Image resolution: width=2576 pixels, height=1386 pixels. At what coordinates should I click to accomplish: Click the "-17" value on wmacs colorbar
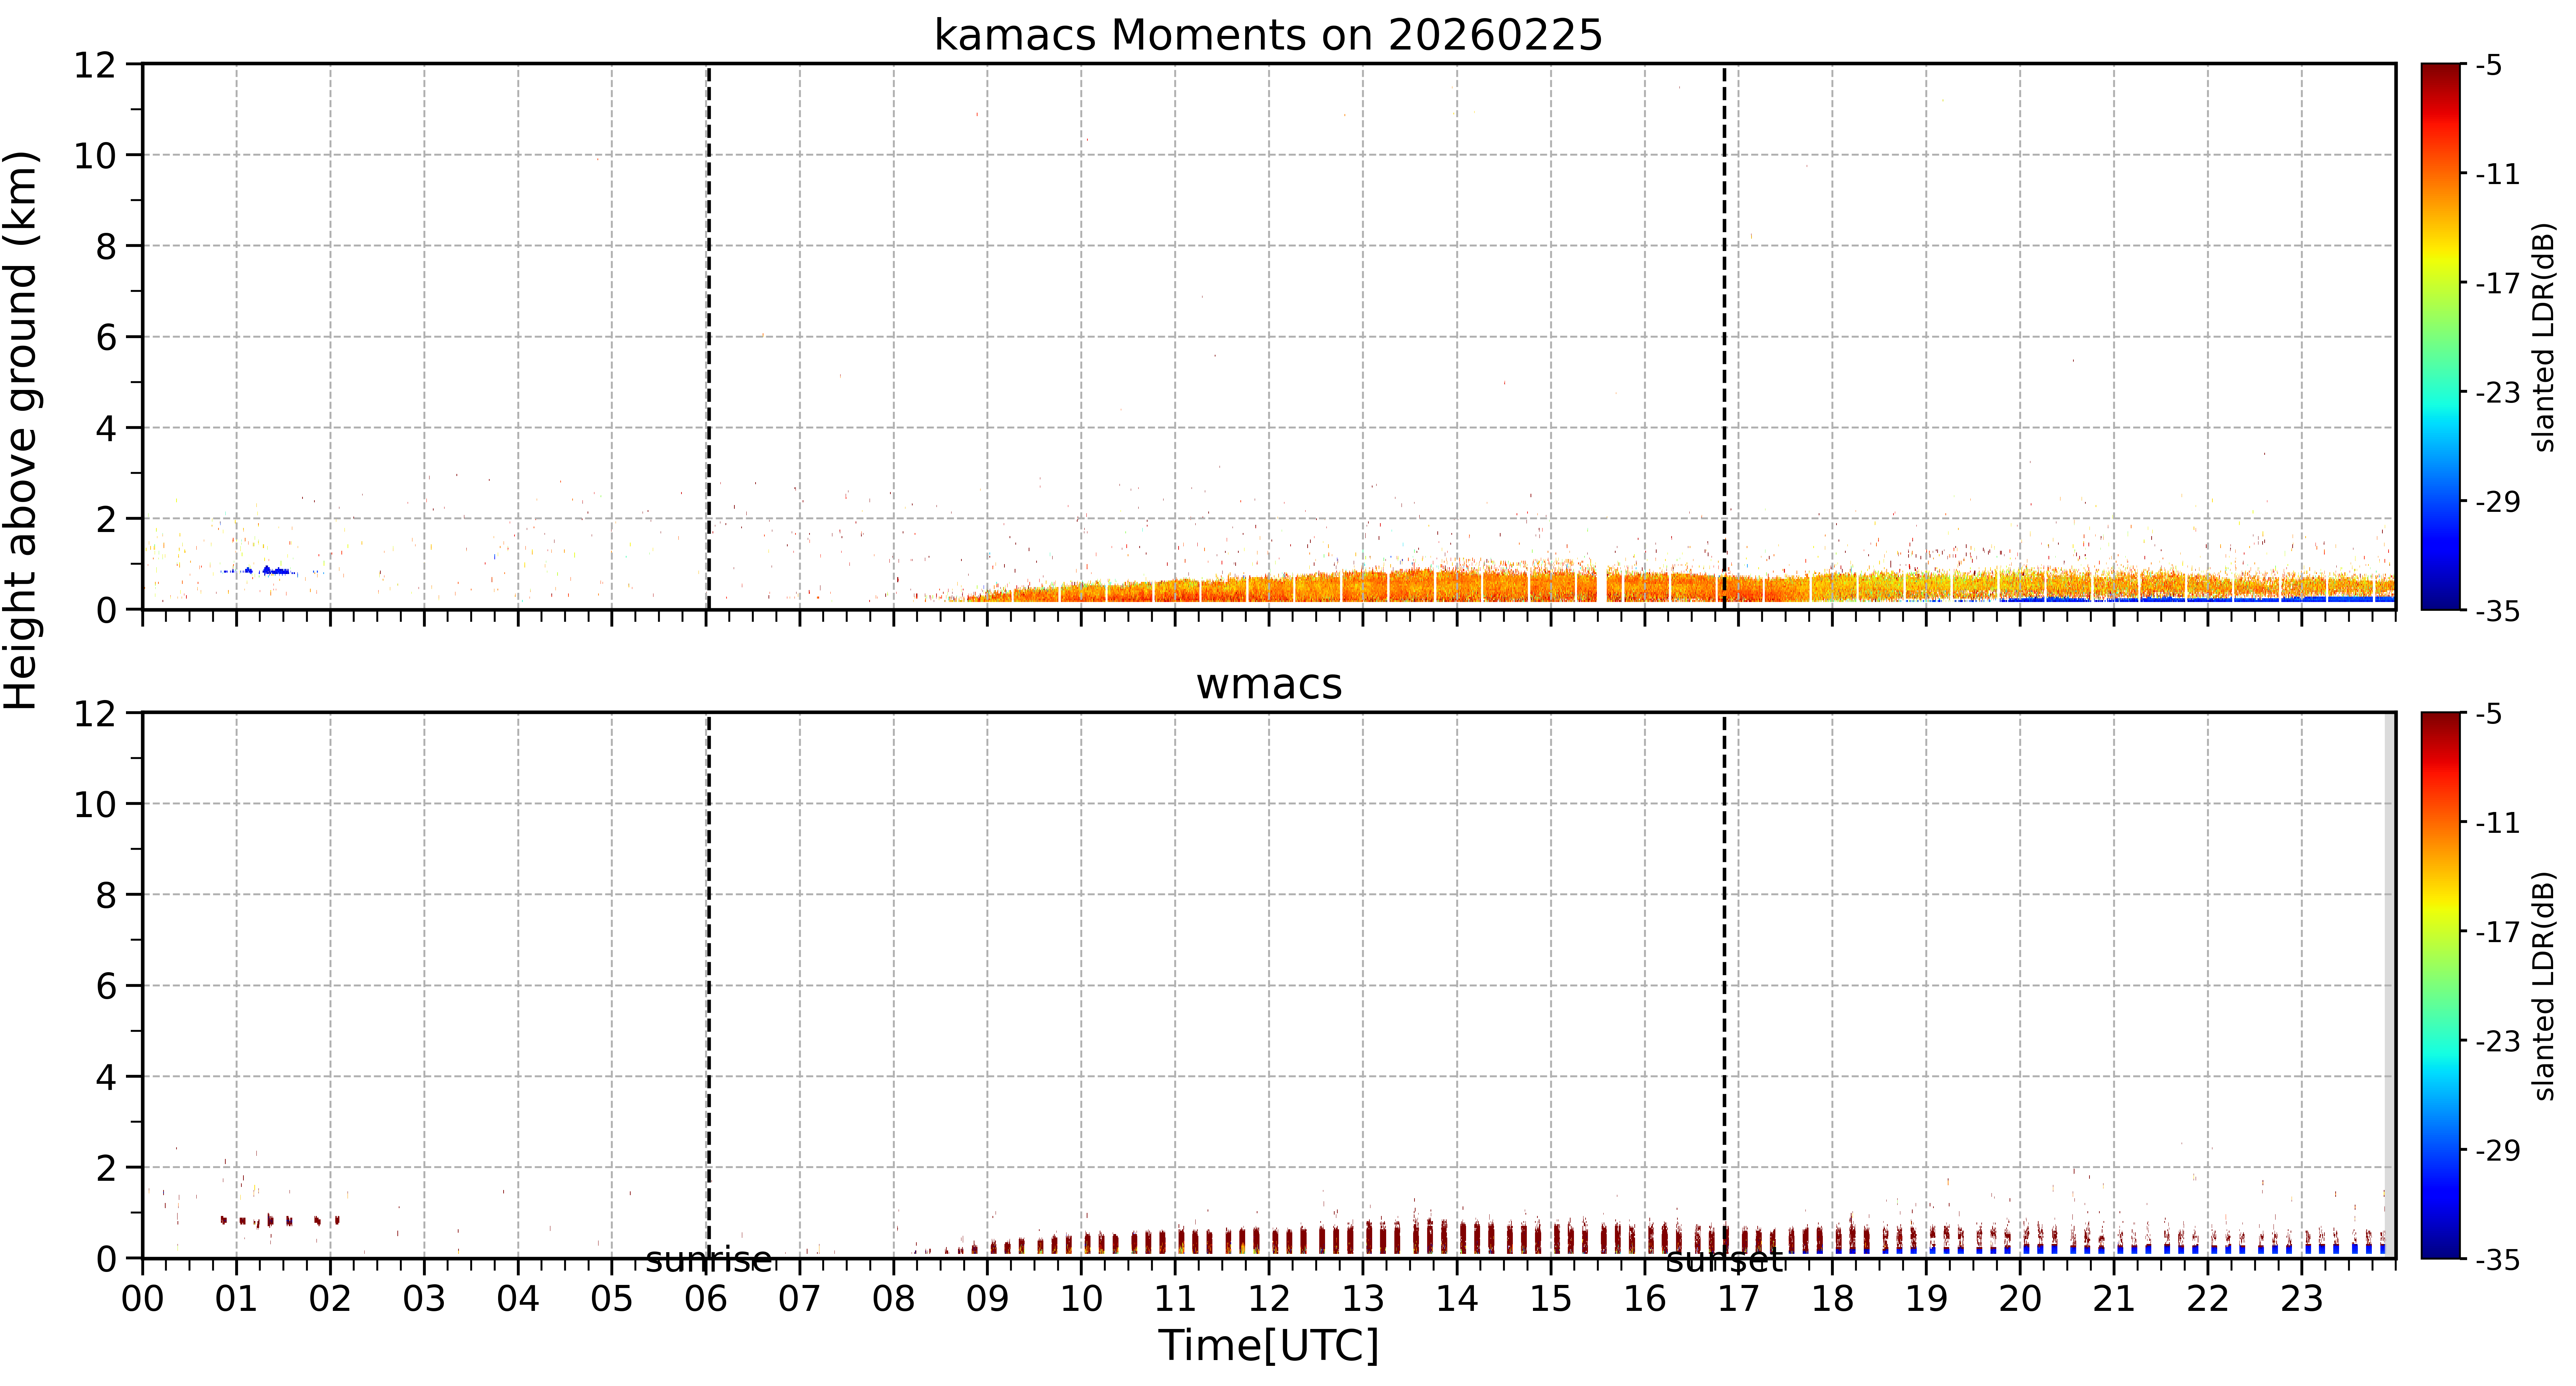(x=2497, y=932)
